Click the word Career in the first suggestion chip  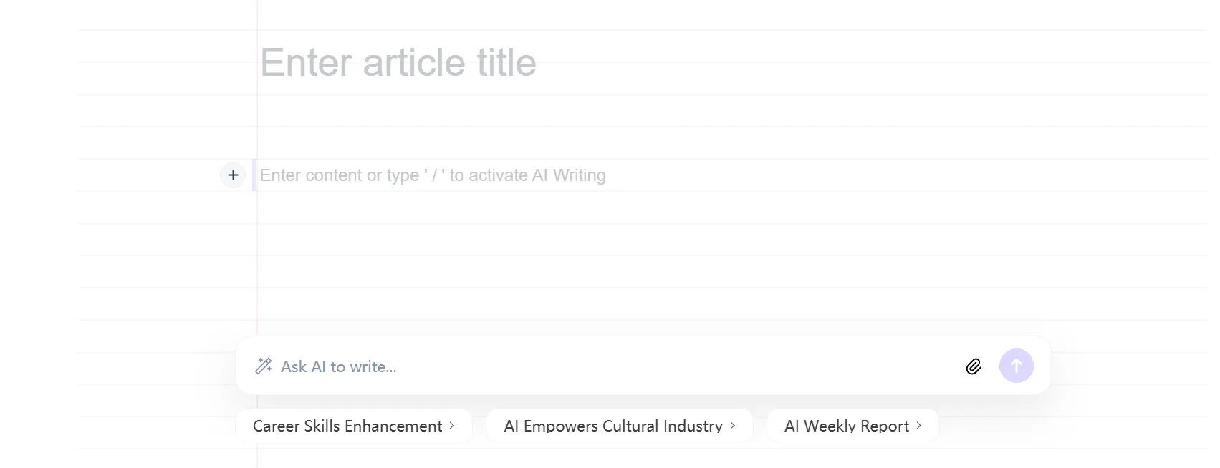pyautogui.click(x=276, y=426)
